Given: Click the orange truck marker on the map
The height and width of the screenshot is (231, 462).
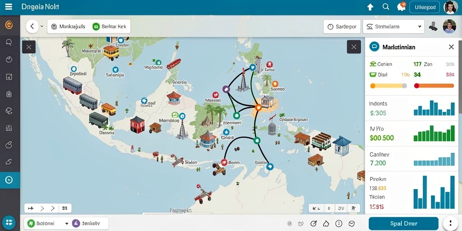Looking at the screenshot, I should coord(108,109).
